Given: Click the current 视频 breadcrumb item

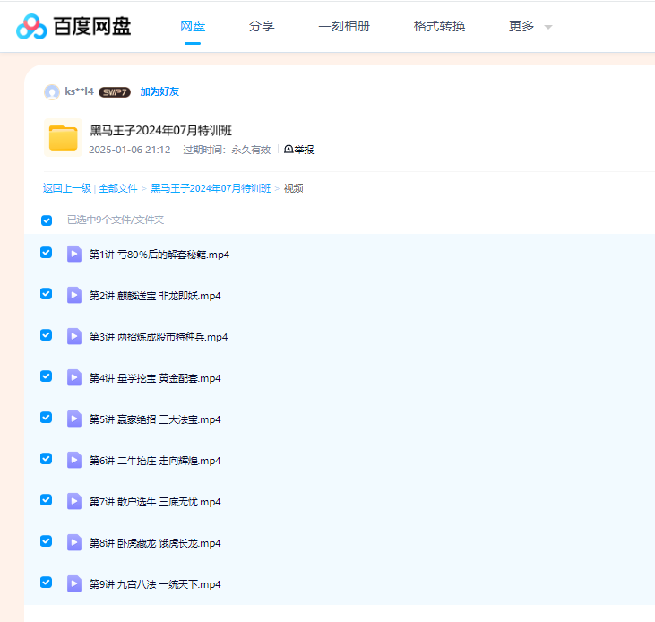Looking at the screenshot, I should [x=293, y=188].
